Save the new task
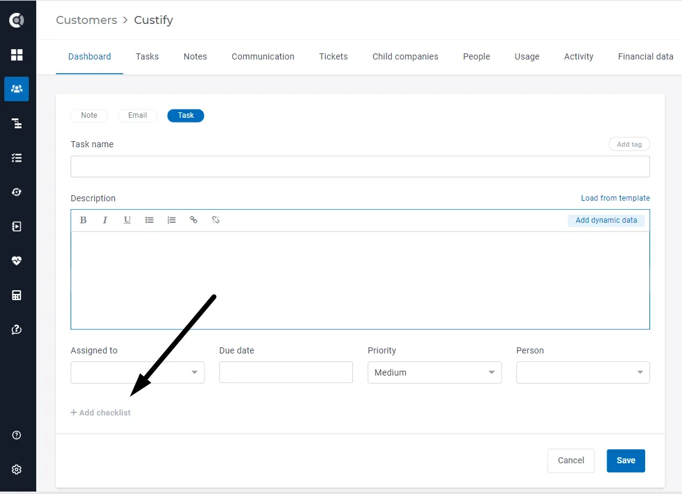Screen dimensions: 682x494 (x=626, y=460)
